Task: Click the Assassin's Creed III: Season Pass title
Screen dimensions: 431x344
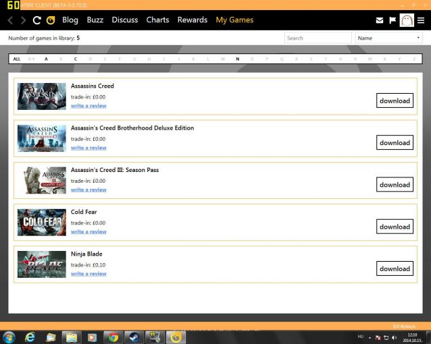Action: (115, 170)
